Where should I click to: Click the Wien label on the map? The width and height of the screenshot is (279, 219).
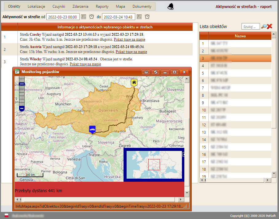pyautogui.click(x=130, y=96)
